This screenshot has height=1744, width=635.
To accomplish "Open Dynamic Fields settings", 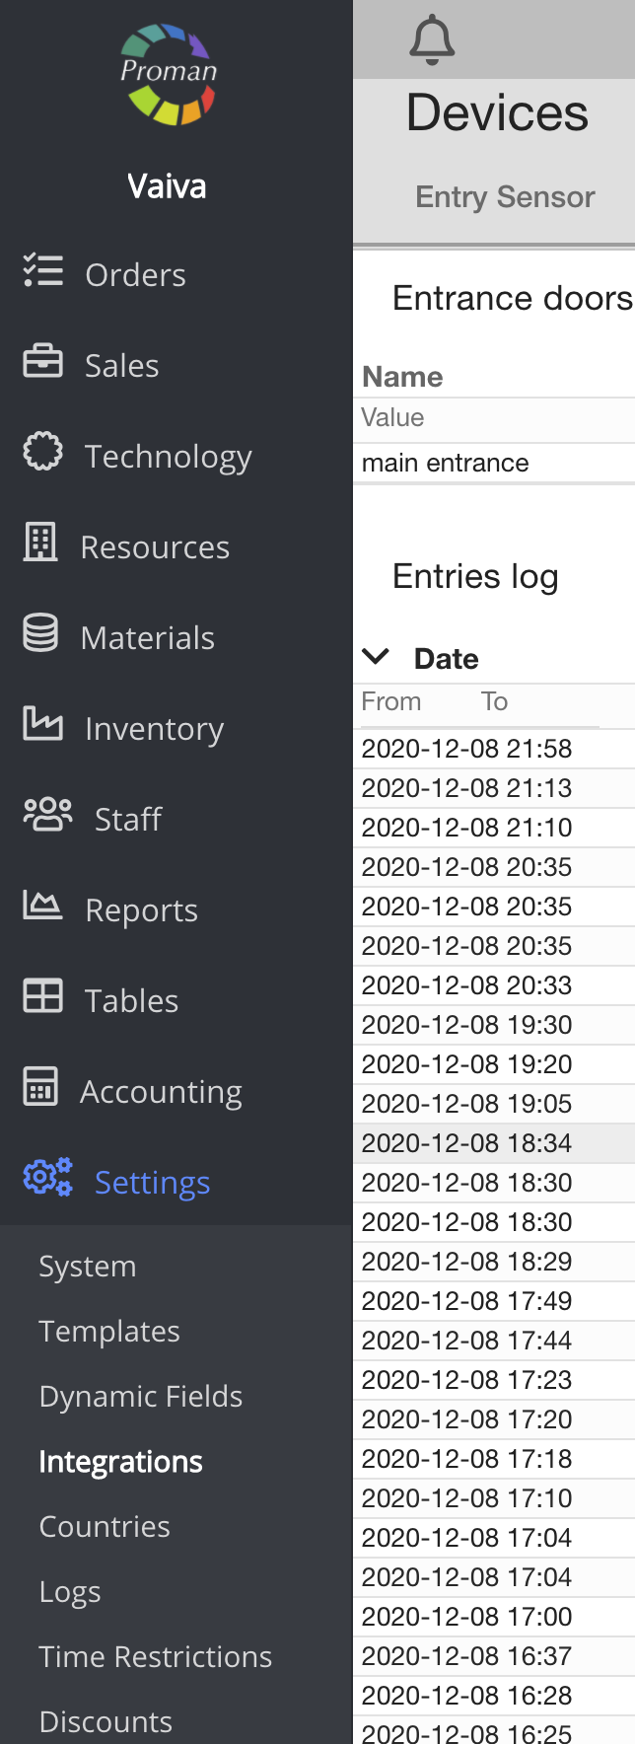I will pyautogui.click(x=140, y=1396).
